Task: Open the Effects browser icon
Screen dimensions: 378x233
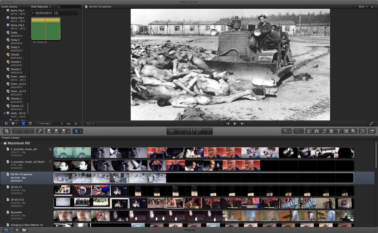Action: click(309, 131)
